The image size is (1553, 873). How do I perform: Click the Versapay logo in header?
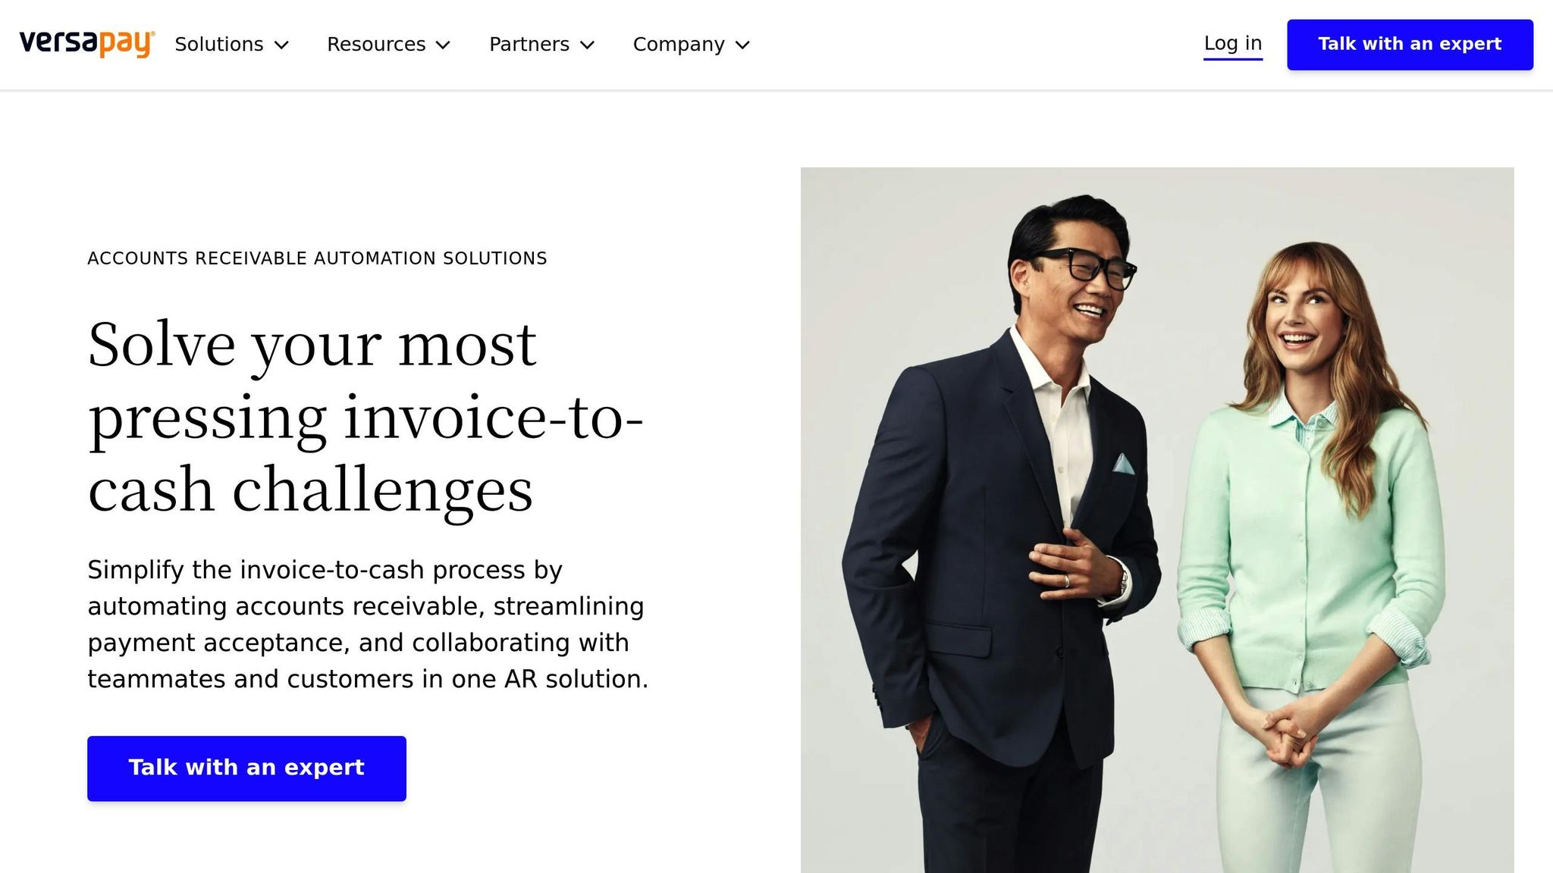point(87,44)
